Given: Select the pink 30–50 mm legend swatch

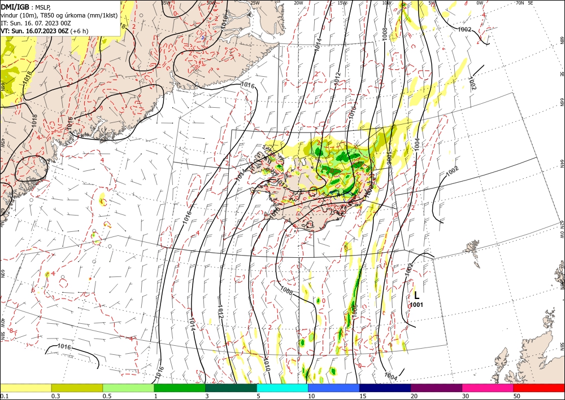Looking at the screenshot, I should click(x=488, y=388).
